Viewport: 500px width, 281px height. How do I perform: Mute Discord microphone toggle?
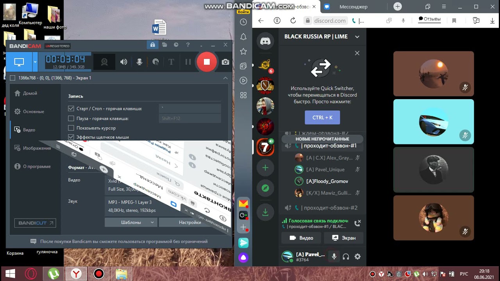click(334, 256)
